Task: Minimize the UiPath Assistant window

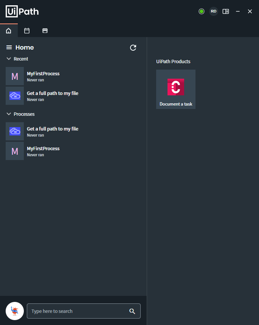Action: [x=238, y=11]
